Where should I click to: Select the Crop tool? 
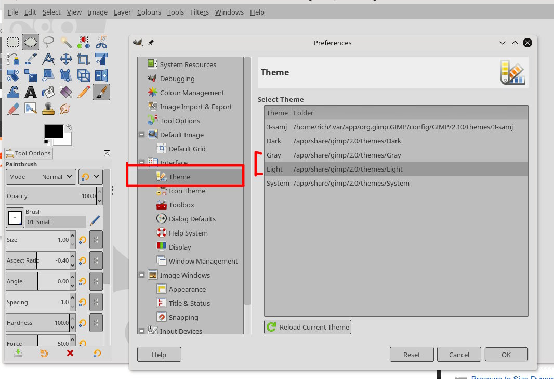[84, 59]
